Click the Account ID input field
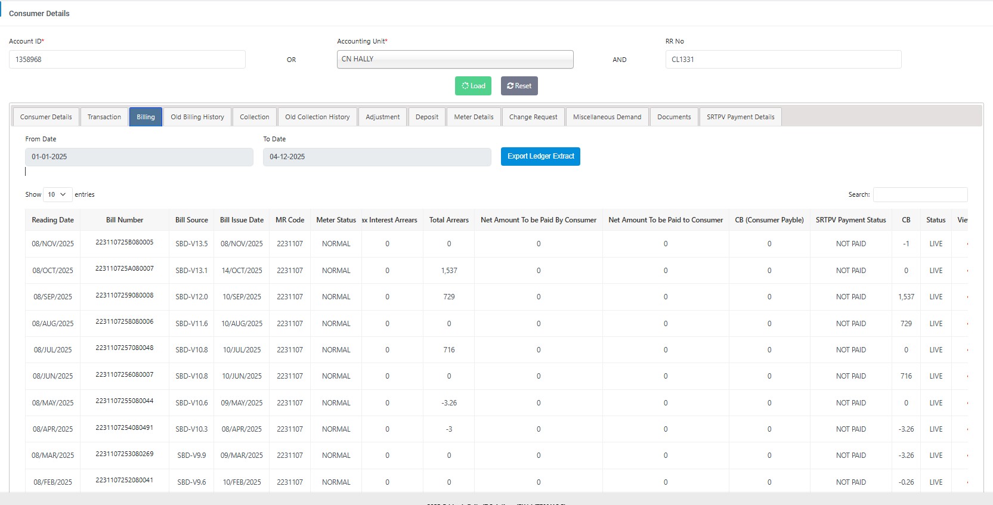 click(x=127, y=60)
